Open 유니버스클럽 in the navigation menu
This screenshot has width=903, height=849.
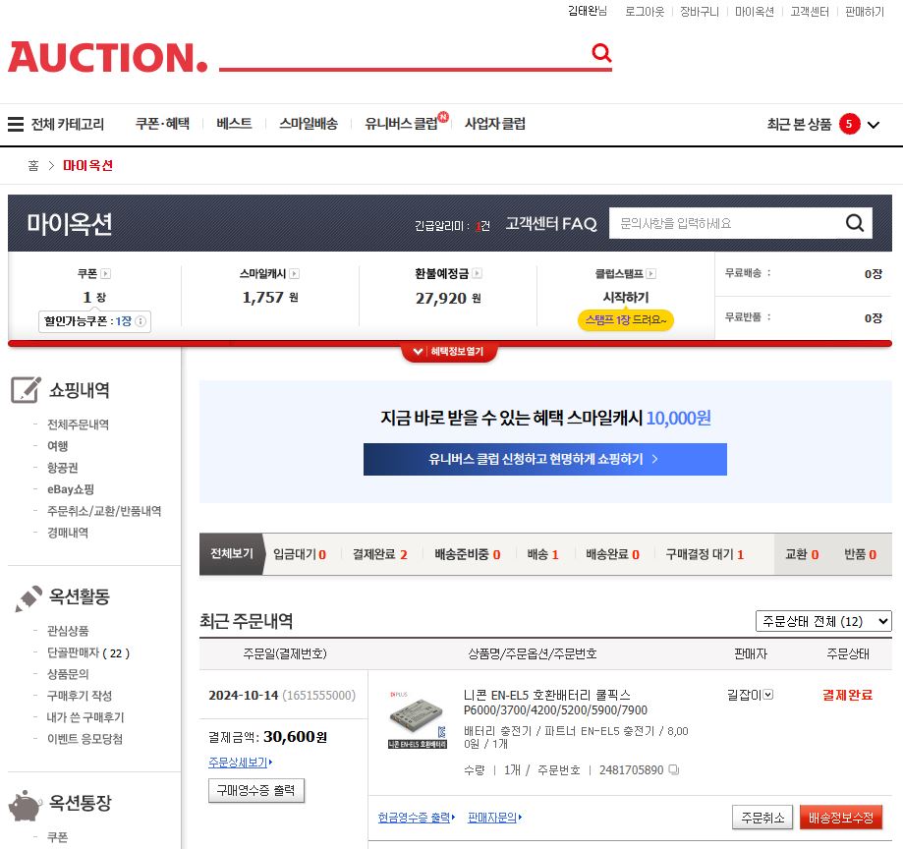[x=401, y=124]
